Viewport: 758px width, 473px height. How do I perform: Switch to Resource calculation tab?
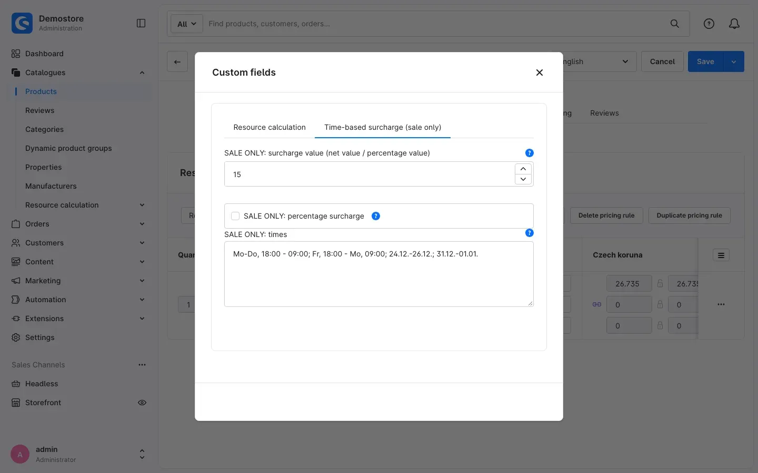(x=270, y=127)
